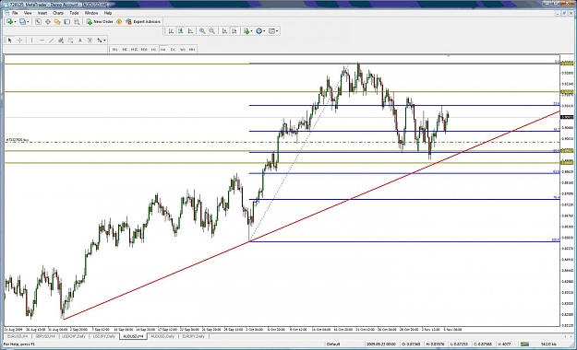Open the EURUSD,H4 chart tab

click(x=18, y=336)
